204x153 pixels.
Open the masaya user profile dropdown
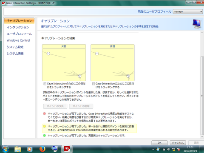click(188, 11)
